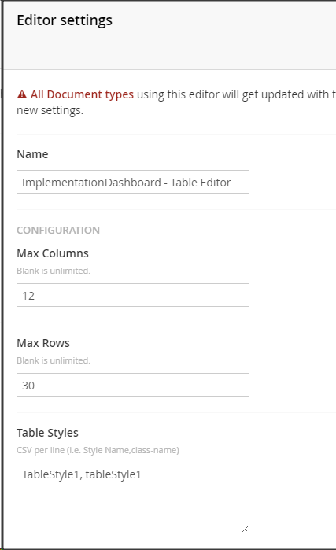Screen dimensions: 336x550
Task: Click the resize grip of Table Styles box
Action: pos(246,529)
